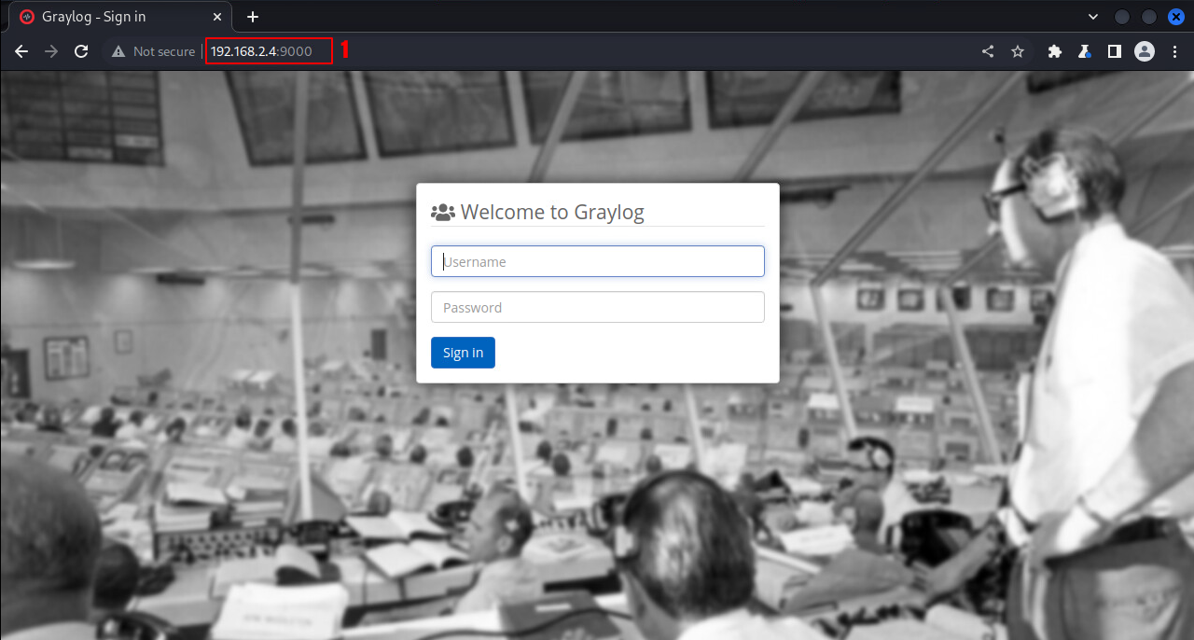Click the blue Sign in button
Viewport: 1194px width, 640px height.
pyautogui.click(x=463, y=353)
